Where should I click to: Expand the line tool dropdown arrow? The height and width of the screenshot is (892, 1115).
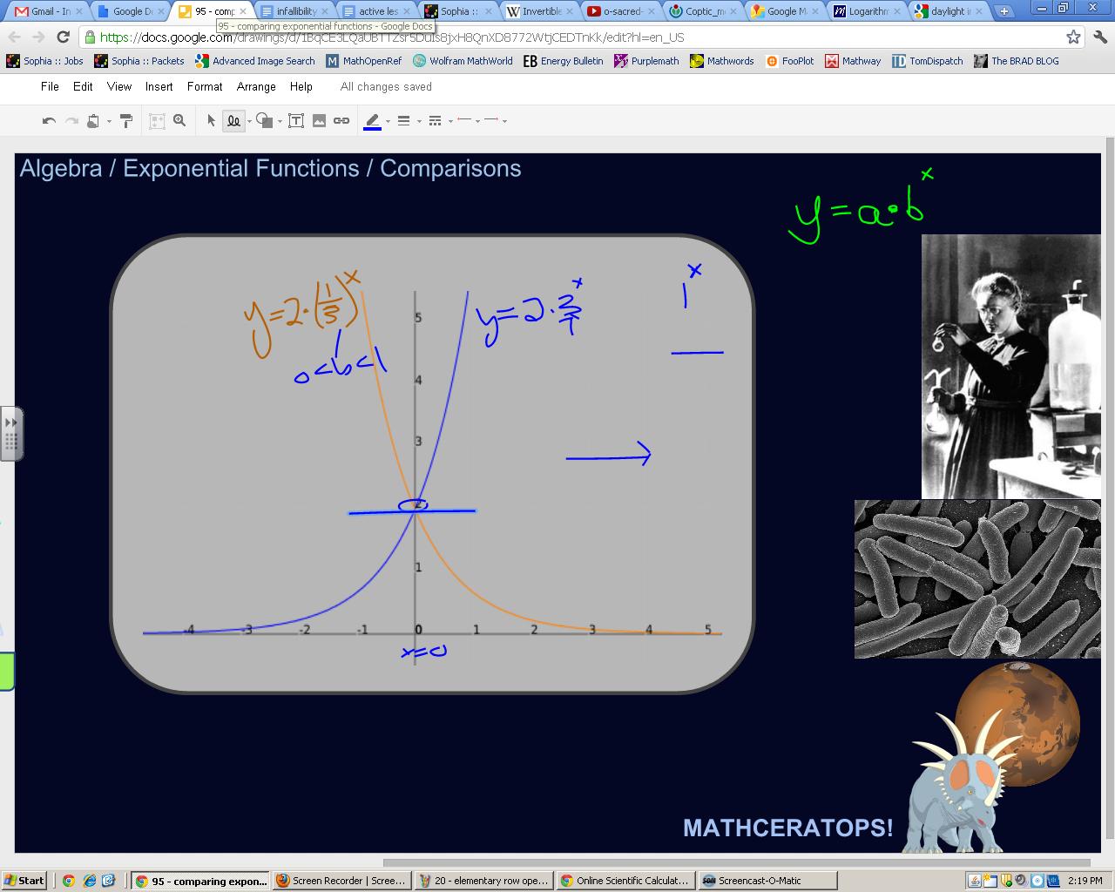(x=249, y=122)
